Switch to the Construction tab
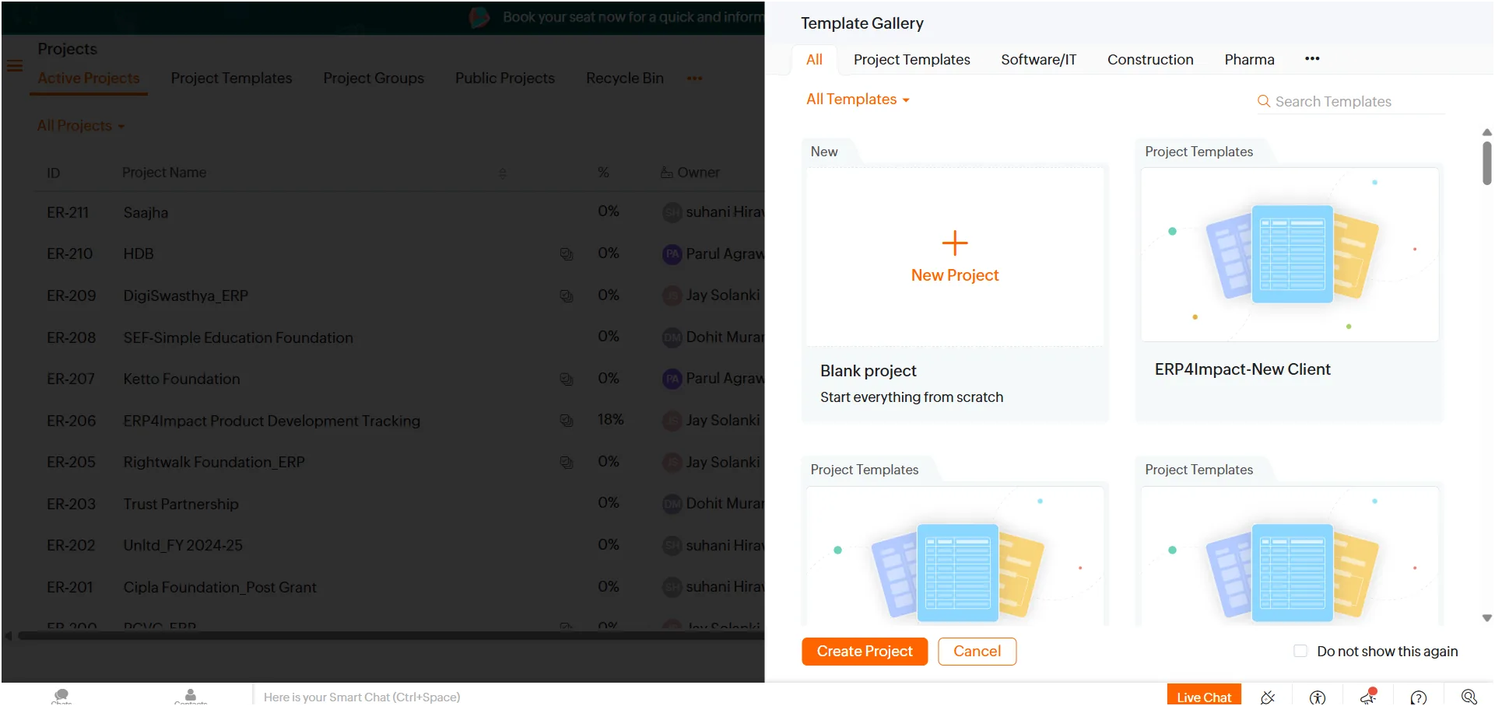This screenshot has height=706, width=1495. coord(1150,60)
